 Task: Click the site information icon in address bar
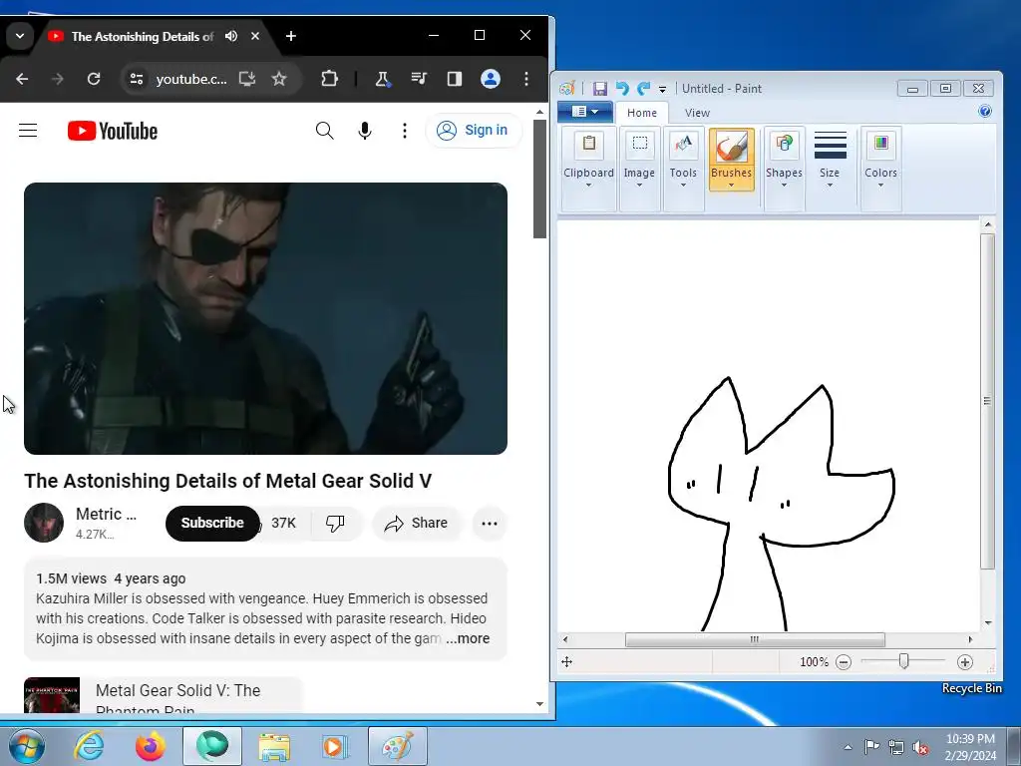coord(136,79)
